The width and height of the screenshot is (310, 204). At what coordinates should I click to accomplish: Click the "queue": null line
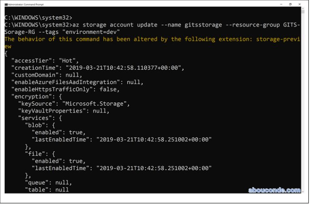[x=48, y=182]
